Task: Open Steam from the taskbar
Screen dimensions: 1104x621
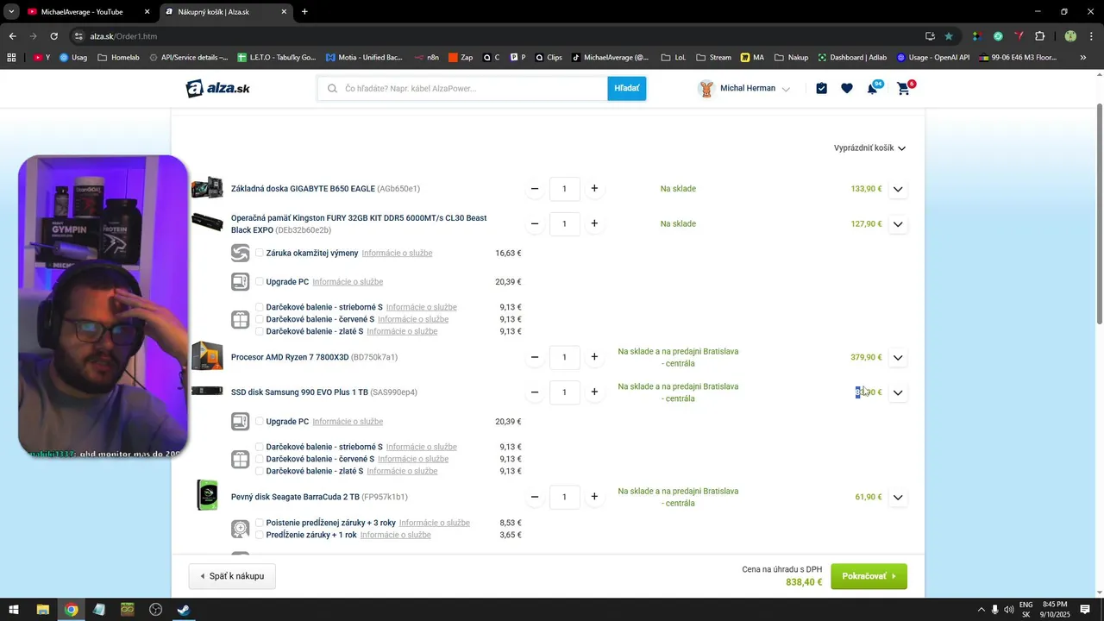Action: point(184,610)
